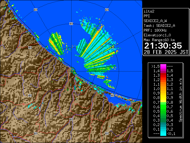Pick the magenta >1.5 legend swatch
This screenshot has width=190, height=143.
coord(163,66)
